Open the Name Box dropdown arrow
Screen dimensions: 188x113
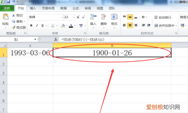pyautogui.click(x=35, y=39)
